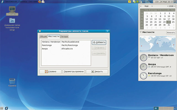Click Honiara / Henderson heading in panel

[x=161, y=55]
